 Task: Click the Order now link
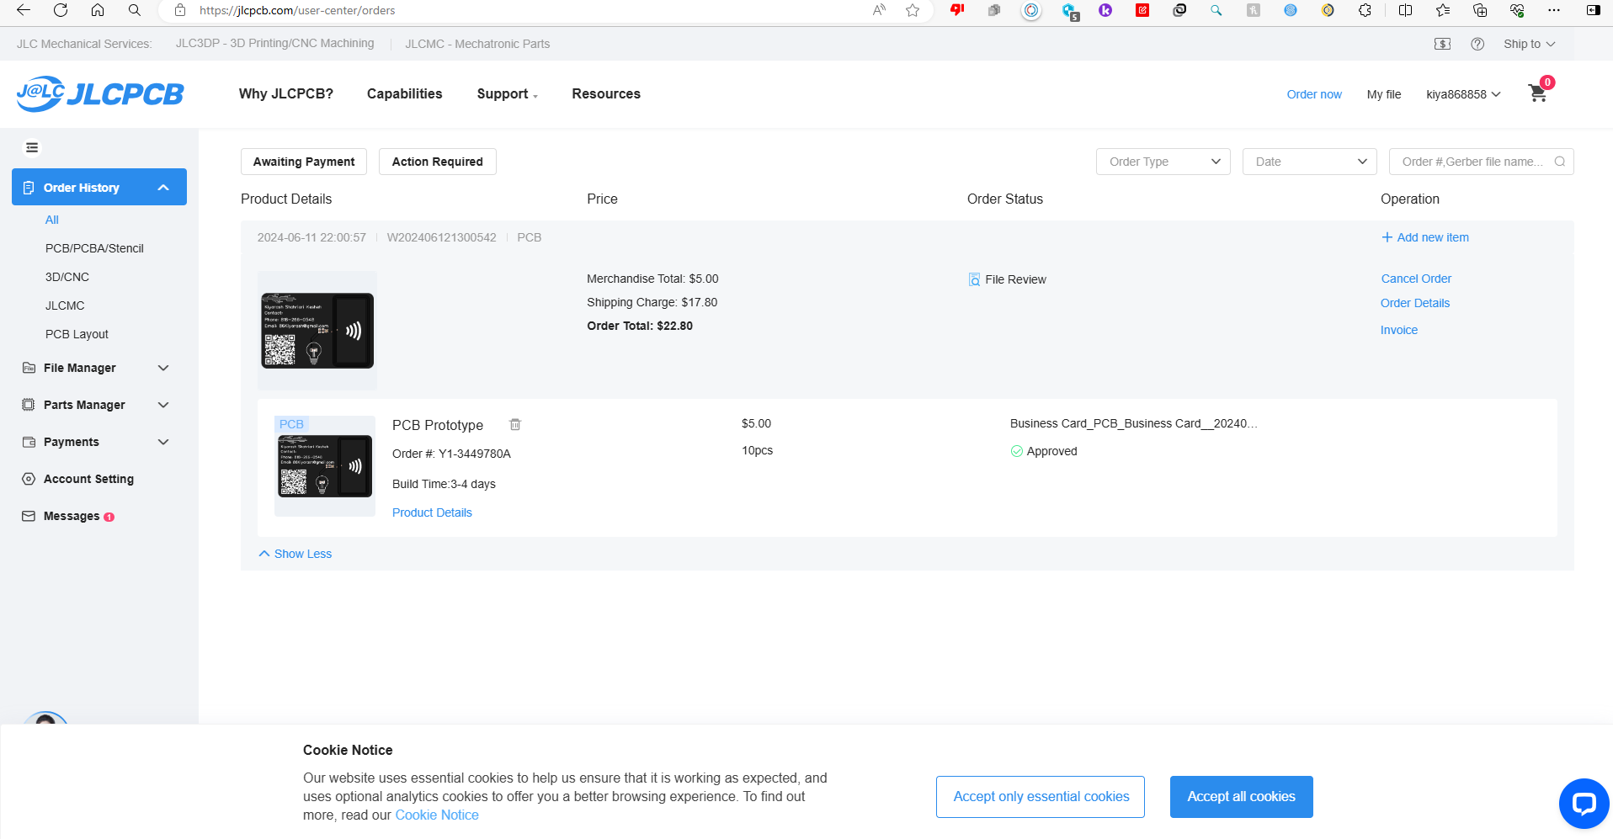(x=1314, y=94)
